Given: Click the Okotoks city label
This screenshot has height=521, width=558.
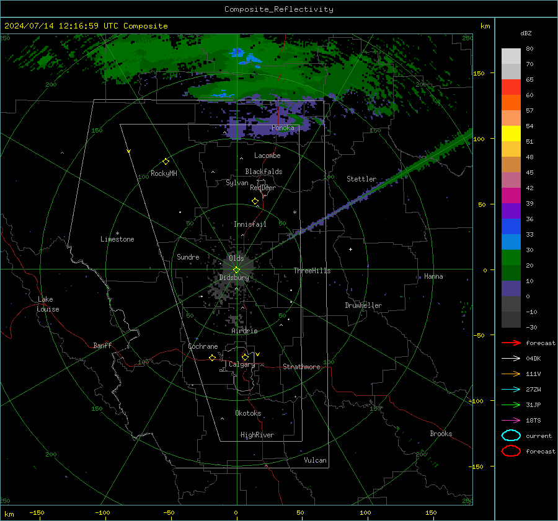Looking at the screenshot, I should pos(248,413).
